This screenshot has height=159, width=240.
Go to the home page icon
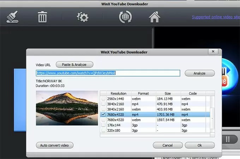(x=155, y=17)
